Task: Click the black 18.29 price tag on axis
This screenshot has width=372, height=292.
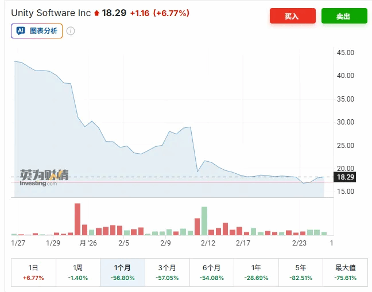Action: (345, 177)
